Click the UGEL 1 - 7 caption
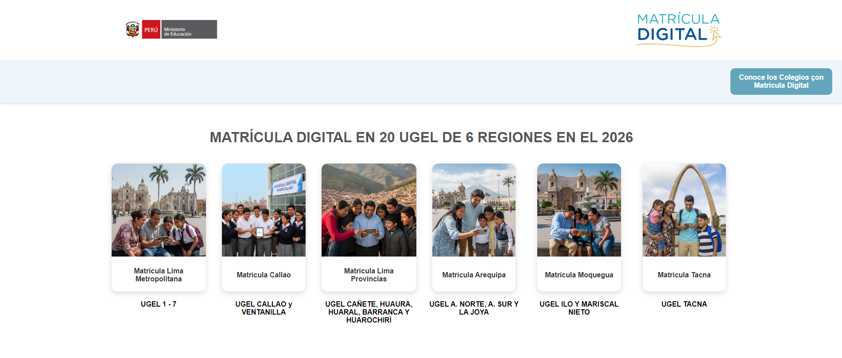Image resolution: width=842 pixels, height=358 pixels. (x=159, y=304)
